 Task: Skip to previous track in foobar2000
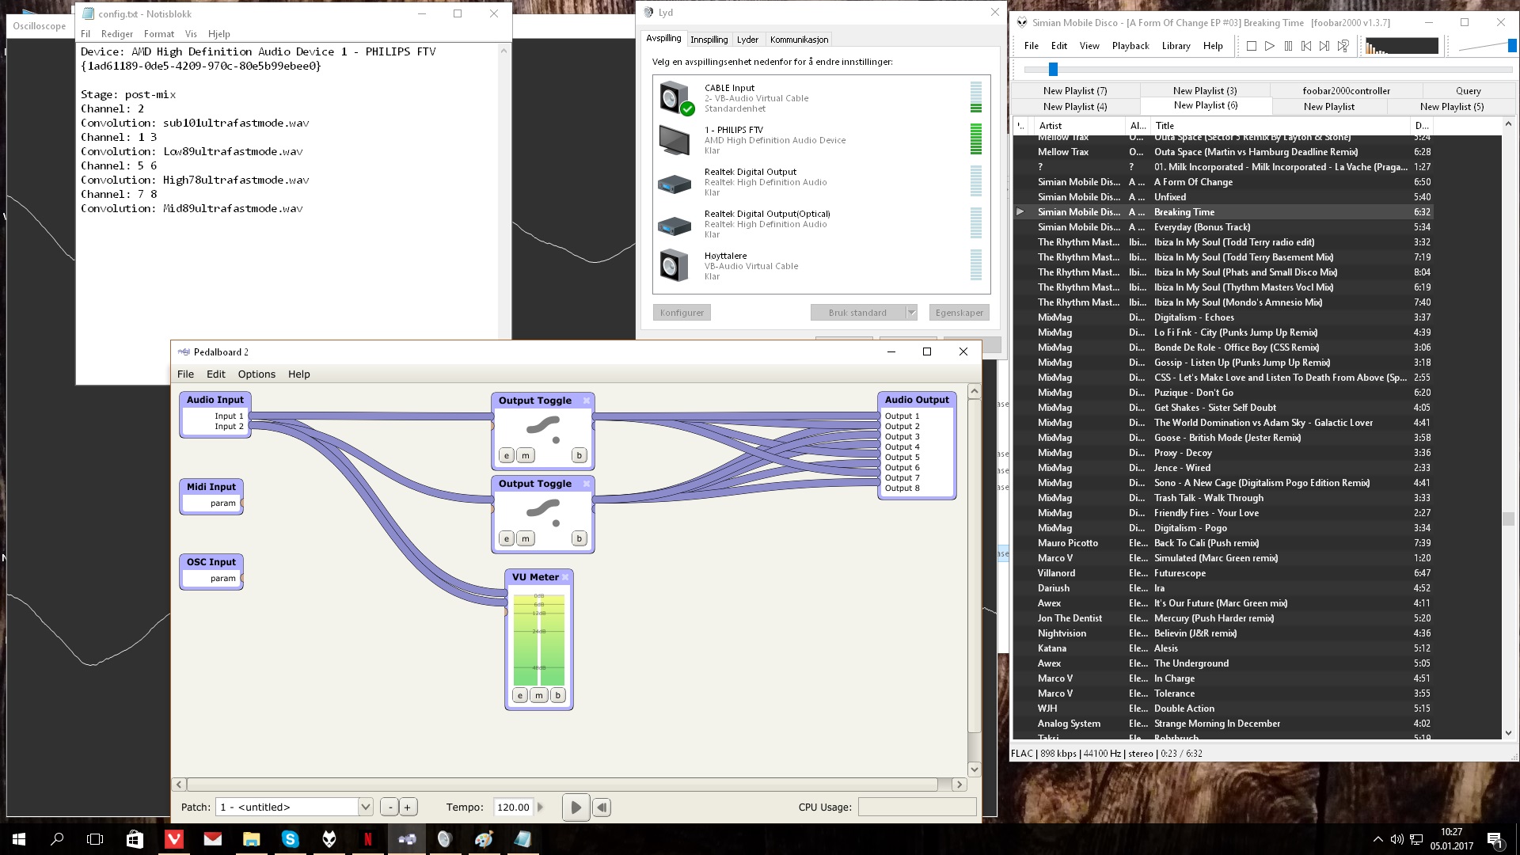click(1306, 46)
